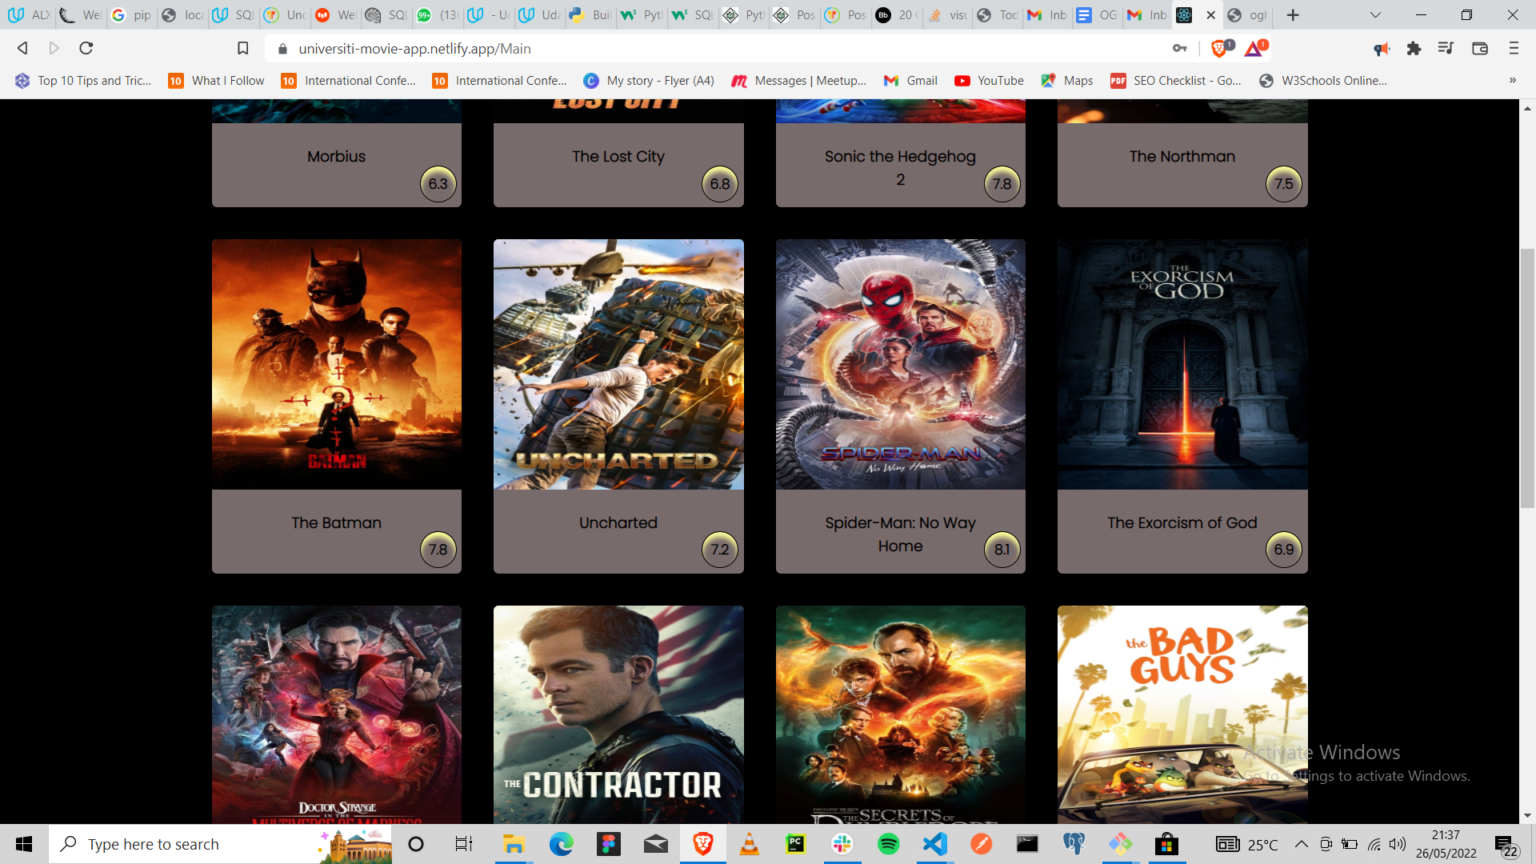Click the bookmark this page icon

[243, 48]
